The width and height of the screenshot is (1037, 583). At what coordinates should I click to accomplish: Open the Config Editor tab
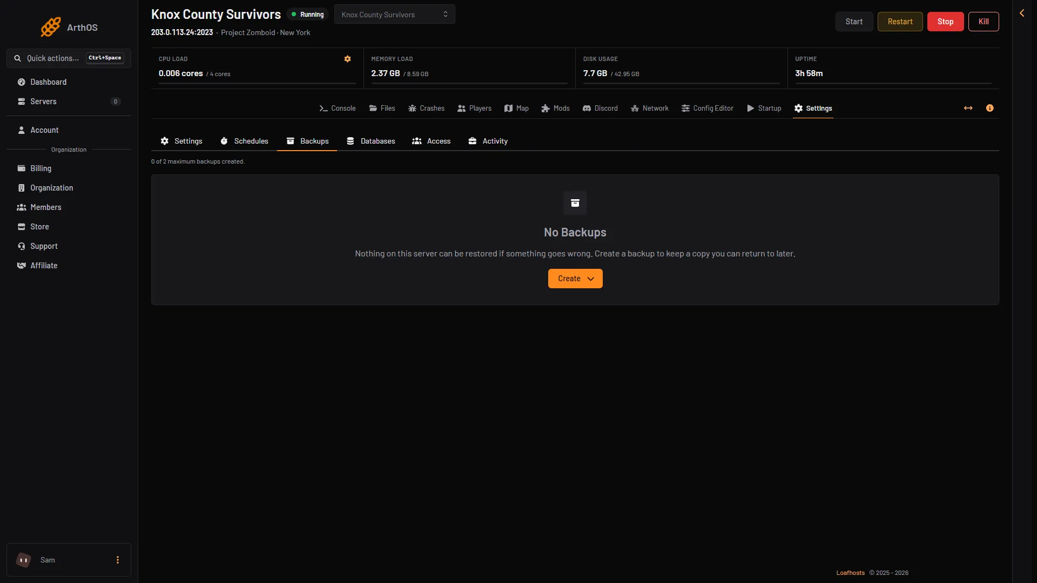click(x=708, y=109)
